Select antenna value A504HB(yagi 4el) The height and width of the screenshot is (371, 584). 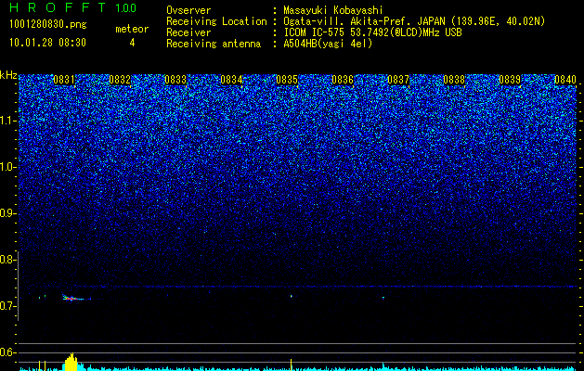point(328,44)
